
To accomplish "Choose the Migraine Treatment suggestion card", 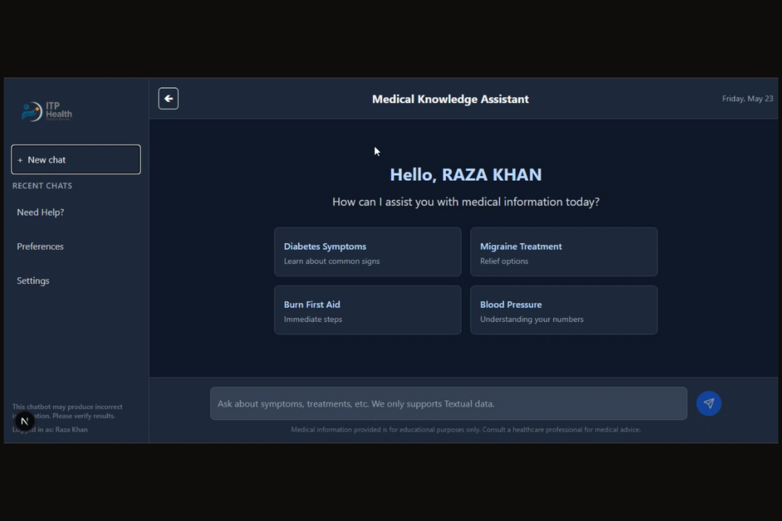I will point(563,253).
